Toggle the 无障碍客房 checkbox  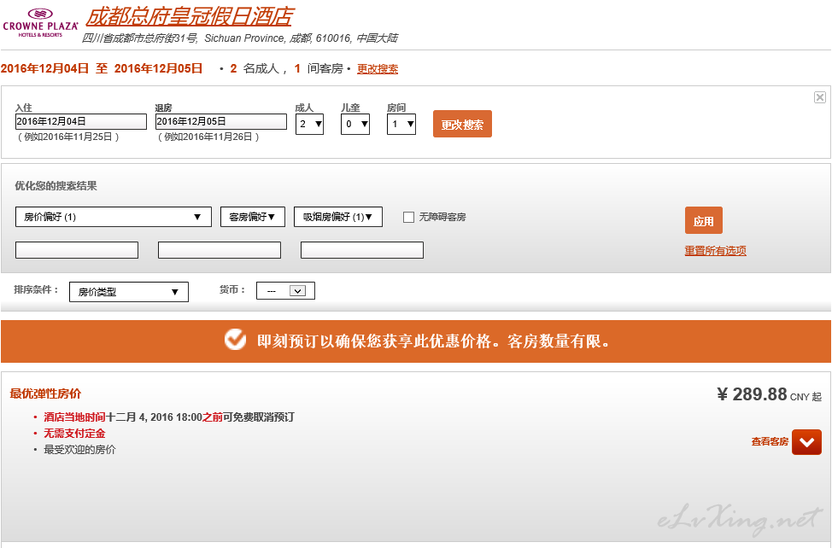pyautogui.click(x=408, y=218)
